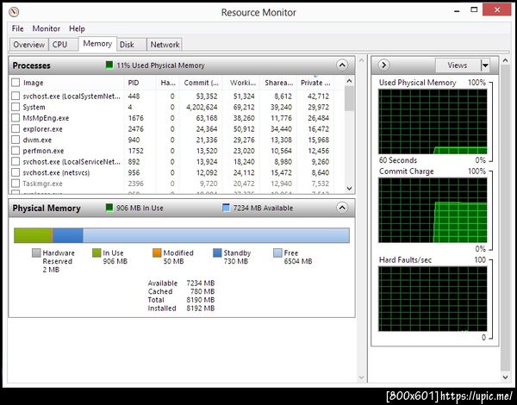This screenshot has height=405, width=517.
Task: Click System commit value 4,202,624
Action: point(202,107)
